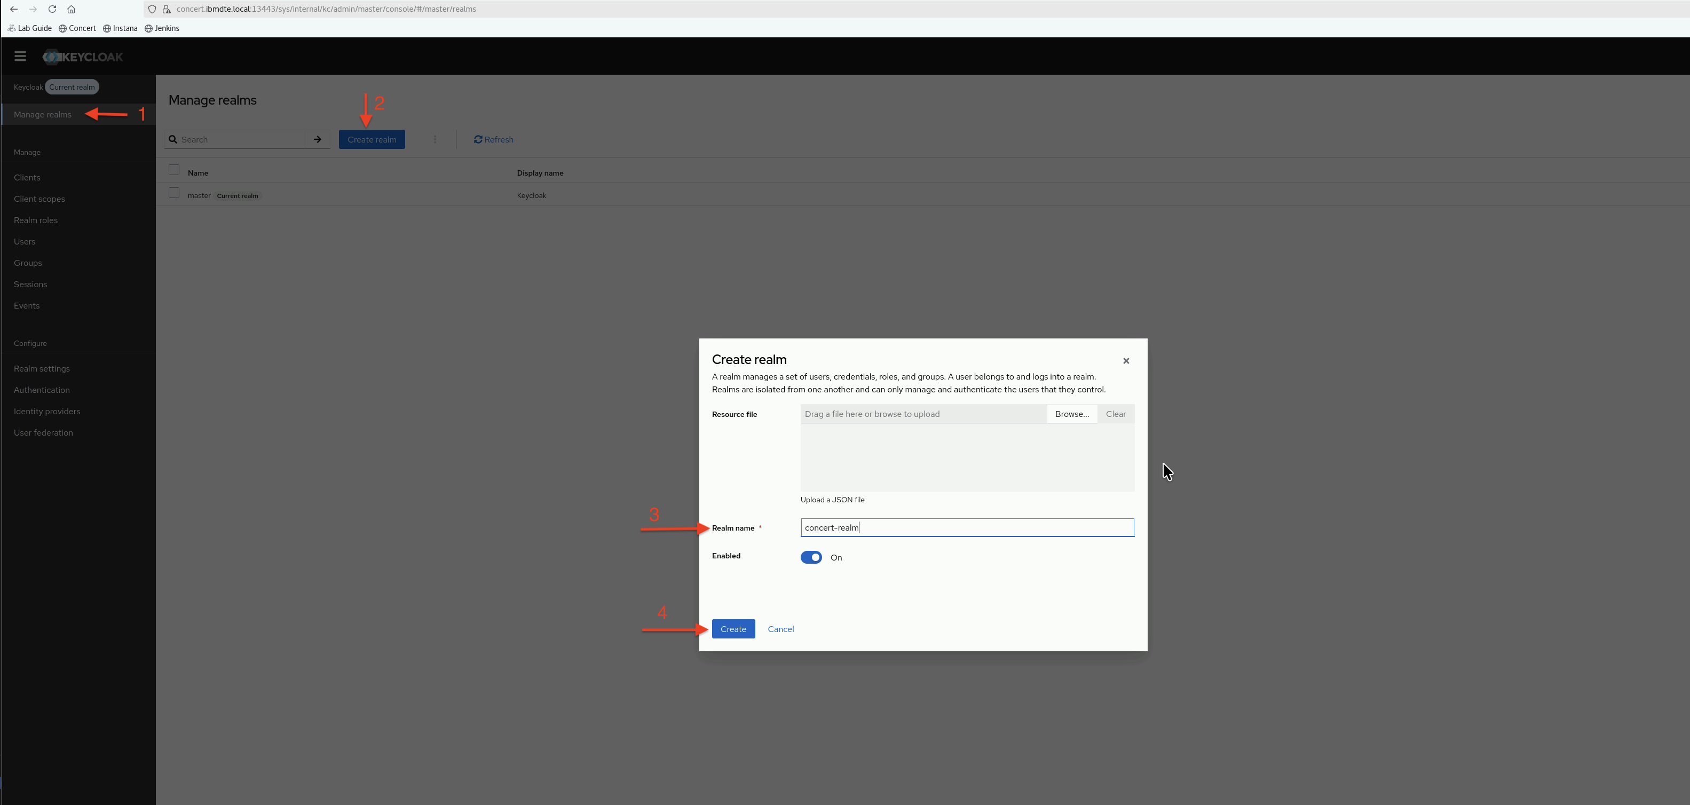Tick the master realm row checkbox

(x=174, y=193)
